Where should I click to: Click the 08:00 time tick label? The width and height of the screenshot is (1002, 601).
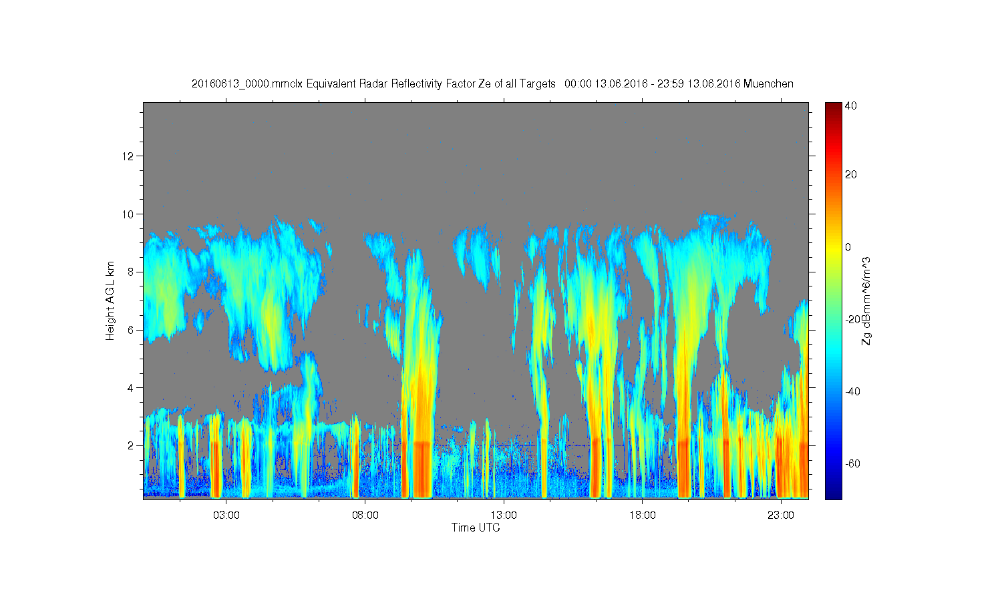click(x=365, y=515)
